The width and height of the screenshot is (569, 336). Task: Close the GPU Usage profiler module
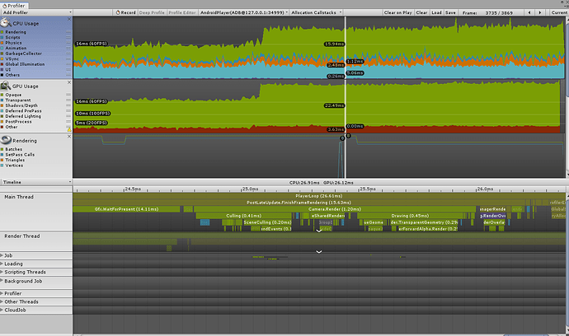tap(69, 82)
